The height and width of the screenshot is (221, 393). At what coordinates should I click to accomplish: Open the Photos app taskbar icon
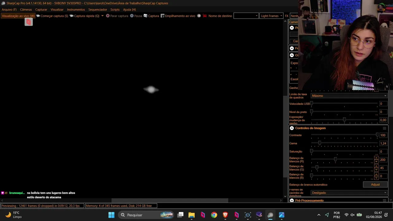(282, 215)
